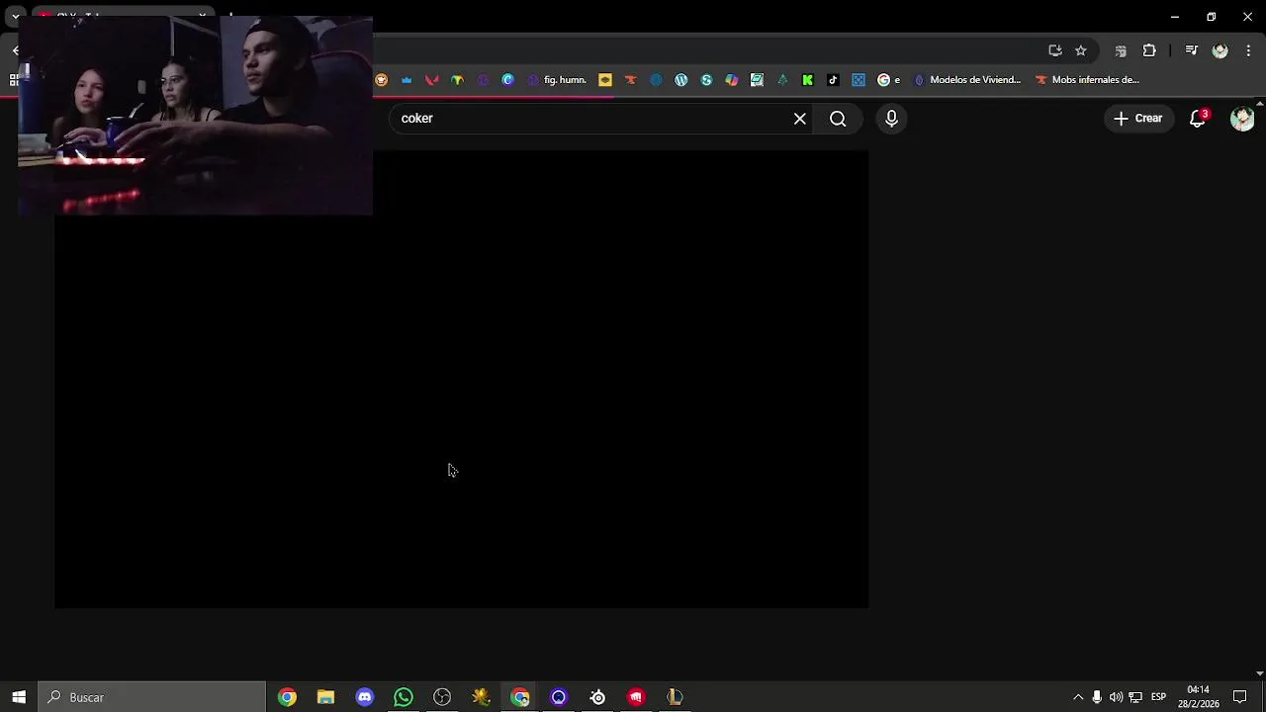
Task: Open YouTube notifications bell
Action: pyautogui.click(x=1198, y=119)
